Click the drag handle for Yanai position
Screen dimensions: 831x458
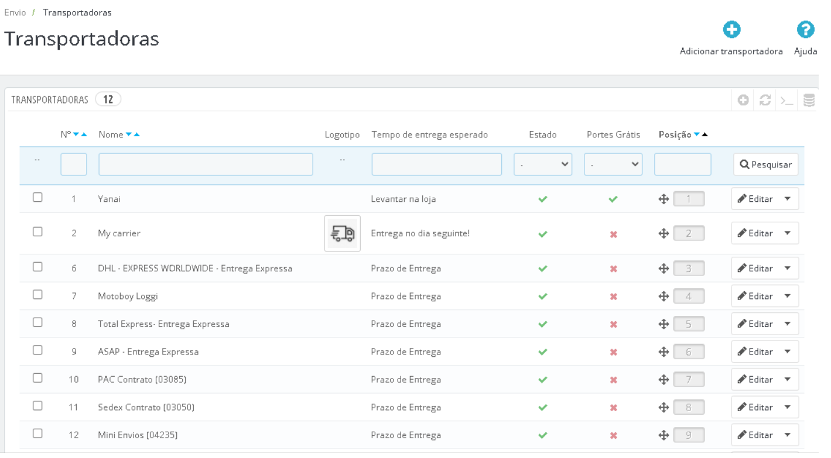(x=664, y=199)
